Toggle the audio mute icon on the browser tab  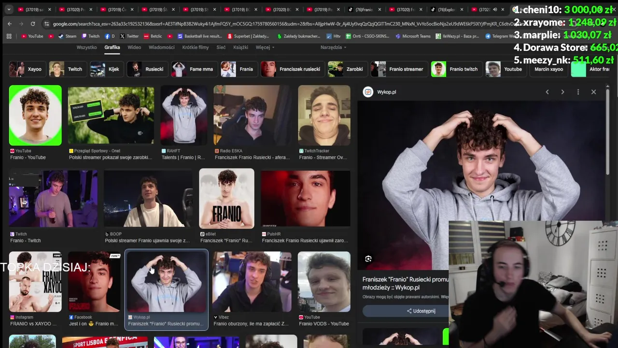pos(495,9)
